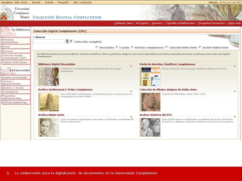Open Colección Digital Complutense (CDC) sidebar item
The height and width of the screenshot is (181, 242).
(16, 57)
